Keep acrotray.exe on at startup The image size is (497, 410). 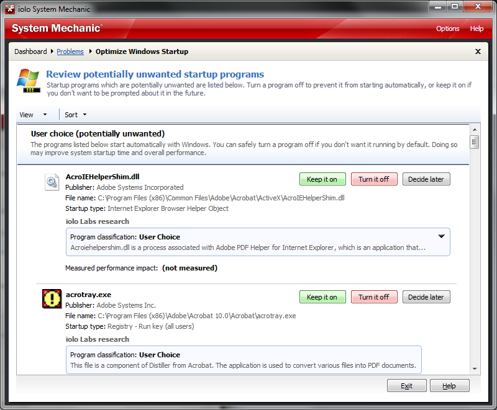click(x=322, y=297)
